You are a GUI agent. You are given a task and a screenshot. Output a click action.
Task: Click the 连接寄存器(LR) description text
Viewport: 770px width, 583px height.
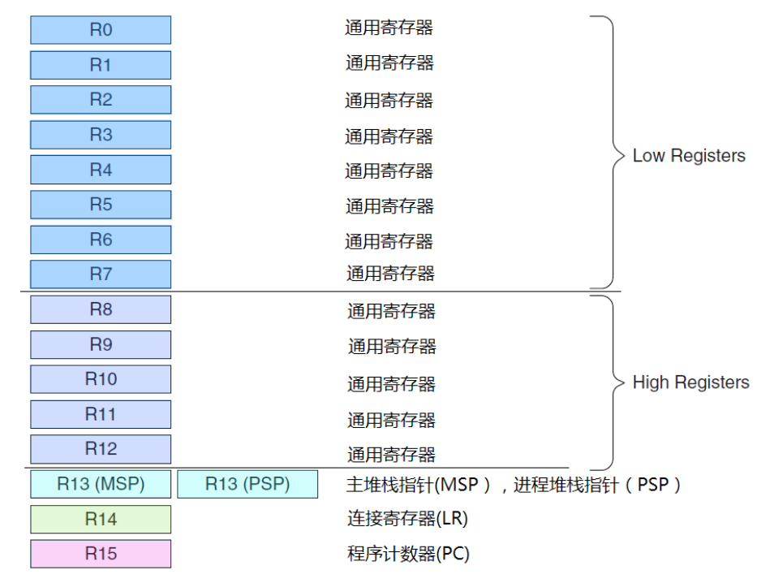point(407,519)
